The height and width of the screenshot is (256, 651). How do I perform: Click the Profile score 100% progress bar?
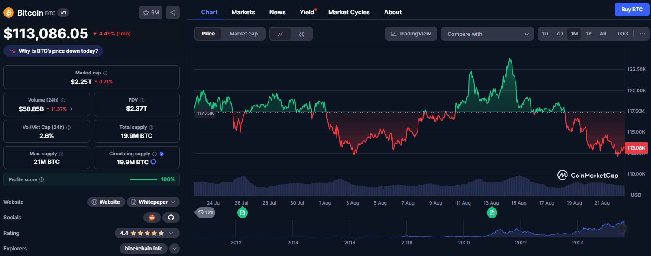pos(143,179)
